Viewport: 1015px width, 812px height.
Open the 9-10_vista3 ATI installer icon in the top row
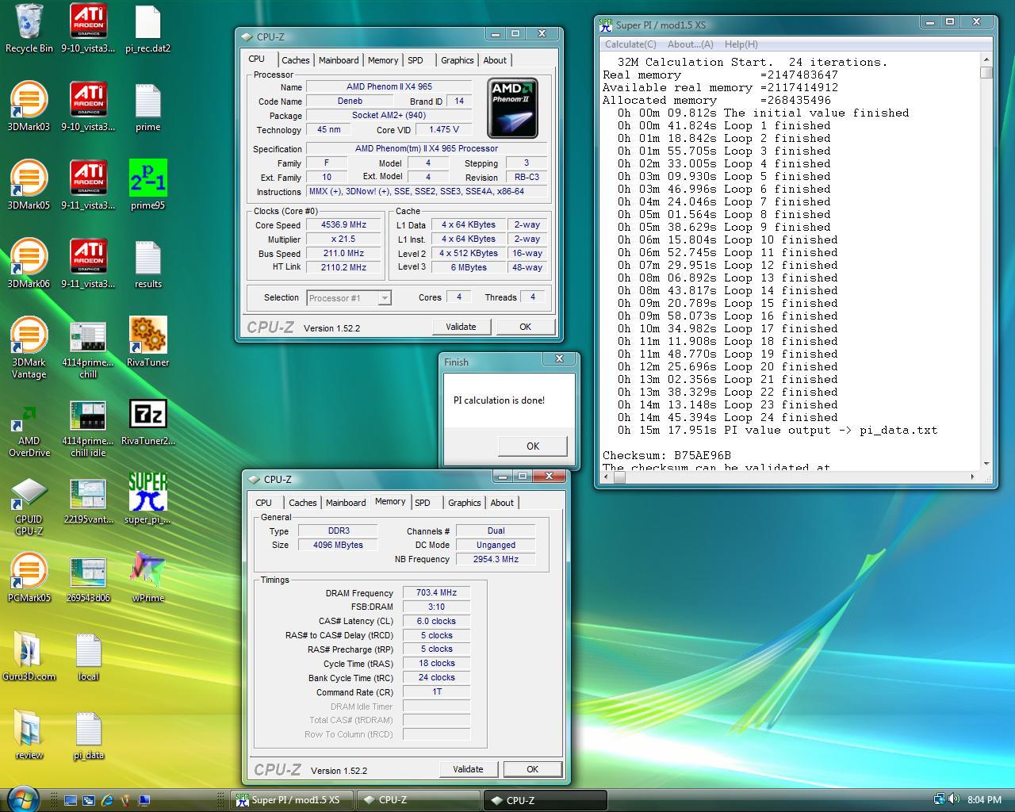(88, 29)
